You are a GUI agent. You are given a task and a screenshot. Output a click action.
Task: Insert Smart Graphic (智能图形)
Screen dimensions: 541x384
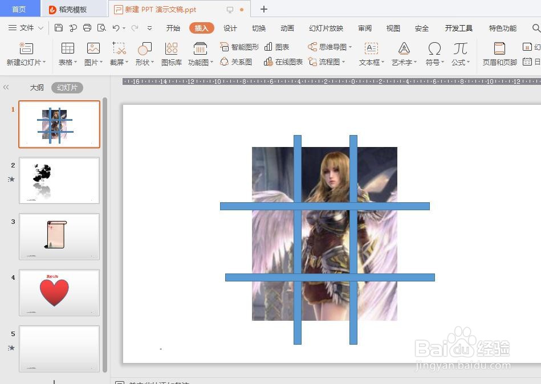click(239, 47)
